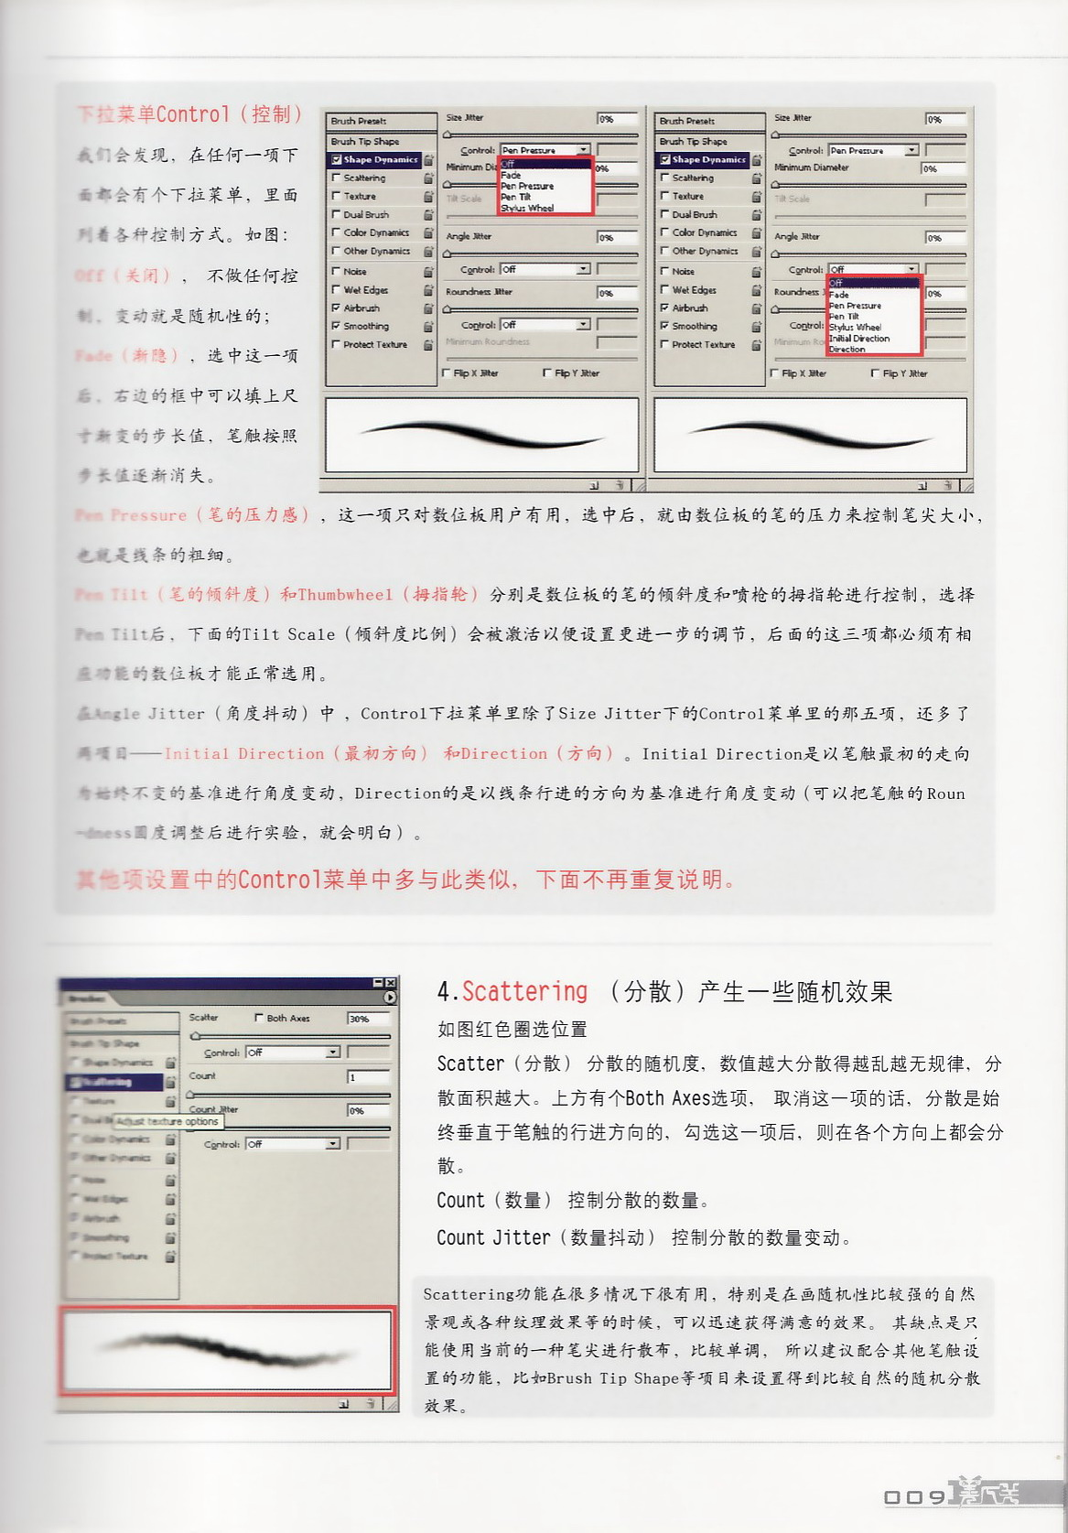Open Angle Jitter Control dropdown in right panel
Image resolution: width=1068 pixels, height=1533 pixels.
click(x=873, y=269)
